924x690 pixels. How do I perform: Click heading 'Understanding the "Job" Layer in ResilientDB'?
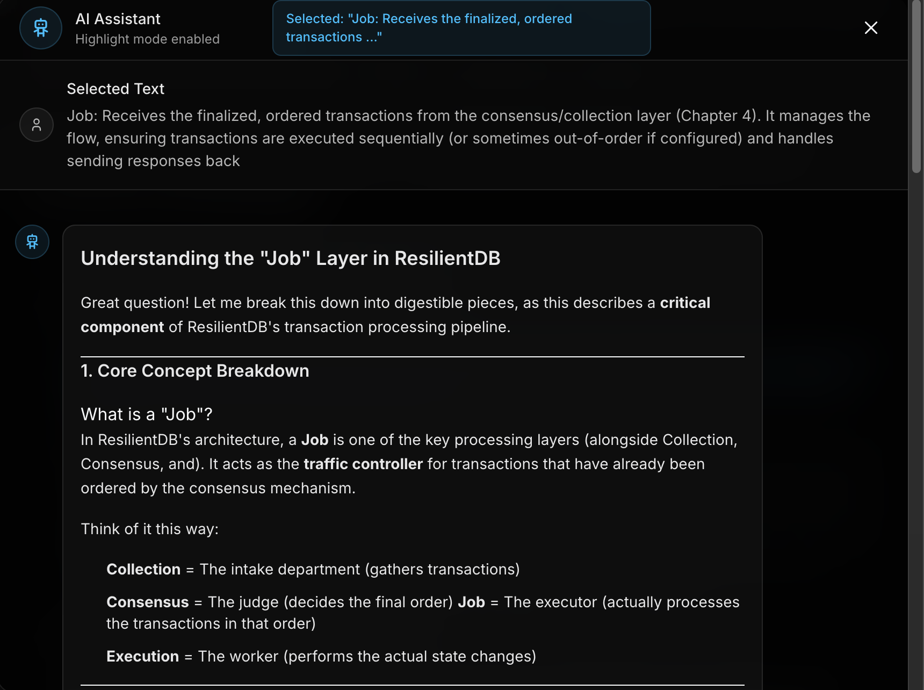pos(291,258)
